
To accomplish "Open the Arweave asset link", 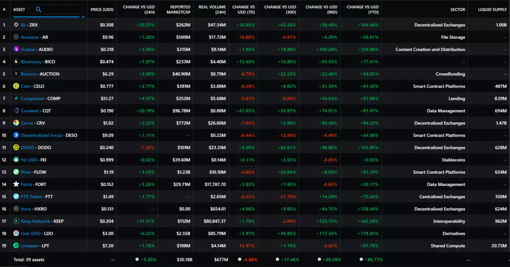I will tap(30, 37).
